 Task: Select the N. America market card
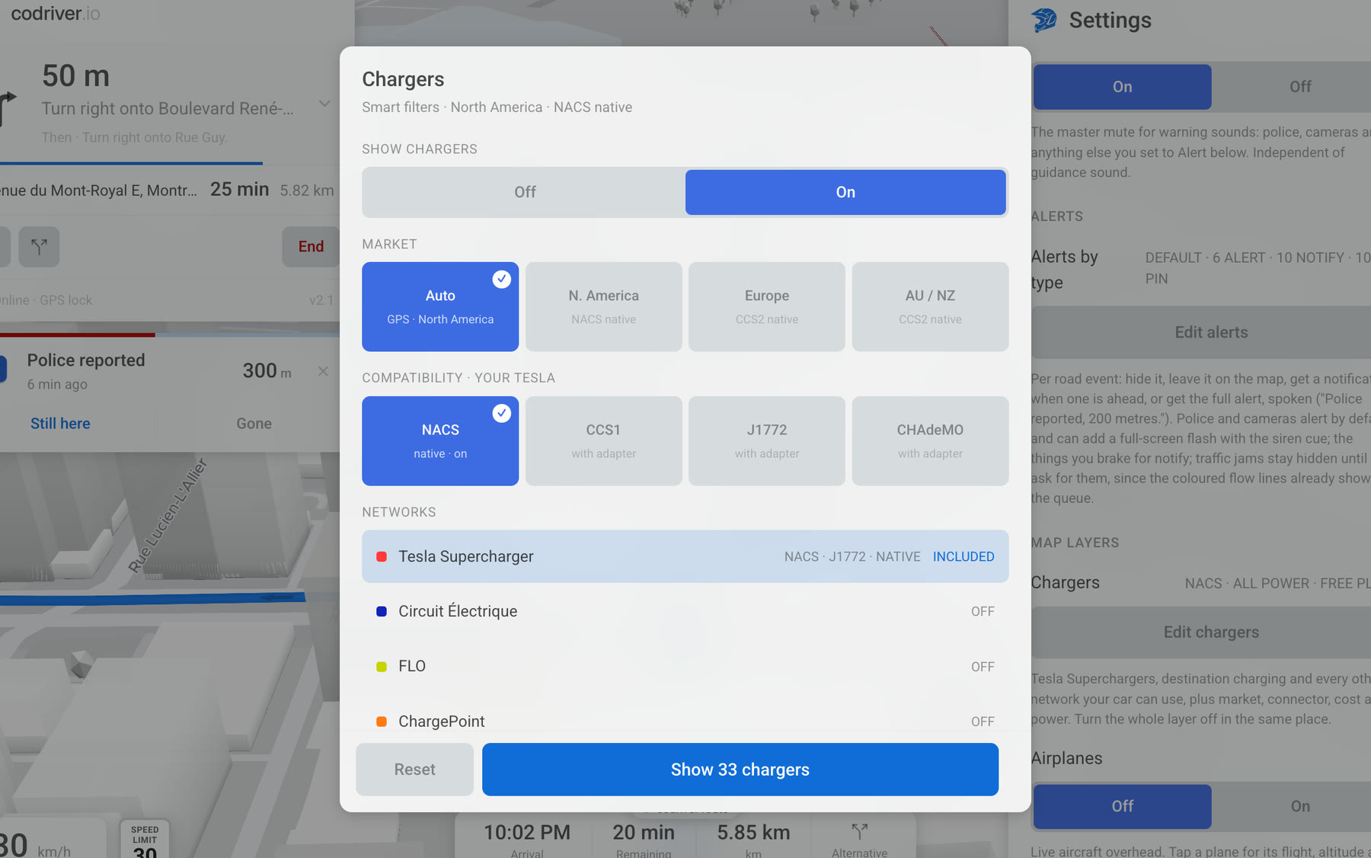(603, 306)
